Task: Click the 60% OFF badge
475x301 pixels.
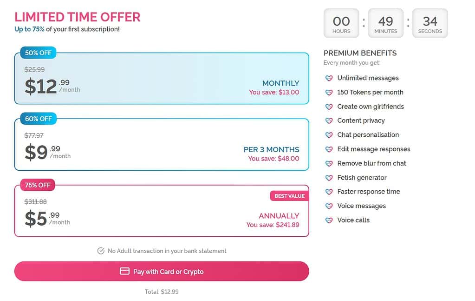Action: click(38, 119)
